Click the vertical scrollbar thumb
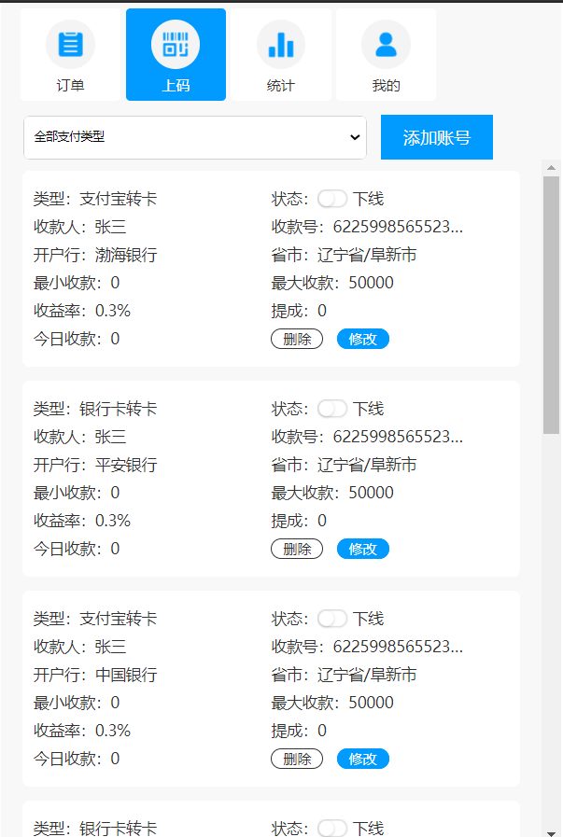The image size is (563, 837). [x=551, y=305]
